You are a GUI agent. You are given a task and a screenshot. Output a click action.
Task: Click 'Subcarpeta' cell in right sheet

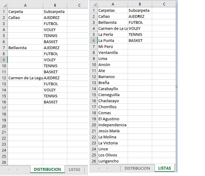[x=140, y=10]
